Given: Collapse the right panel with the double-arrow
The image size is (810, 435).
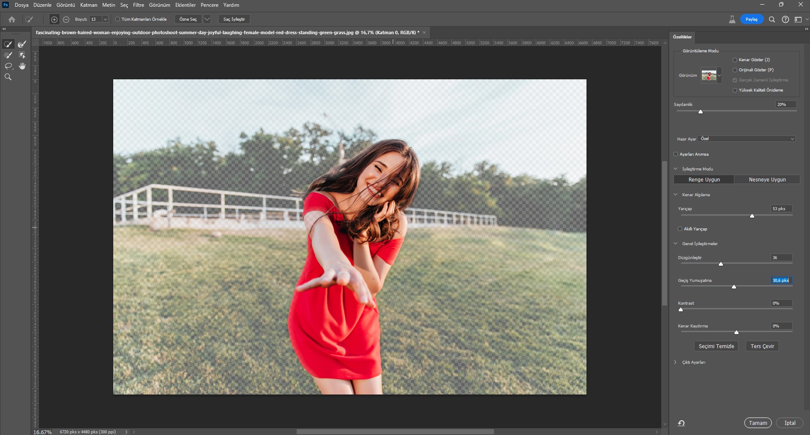Looking at the screenshot, I should [806, 29].
